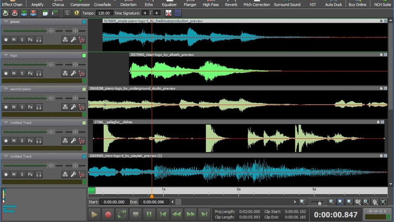Mute the second piano track
Viewport: 394px width, 222px height.
point(14,107)
